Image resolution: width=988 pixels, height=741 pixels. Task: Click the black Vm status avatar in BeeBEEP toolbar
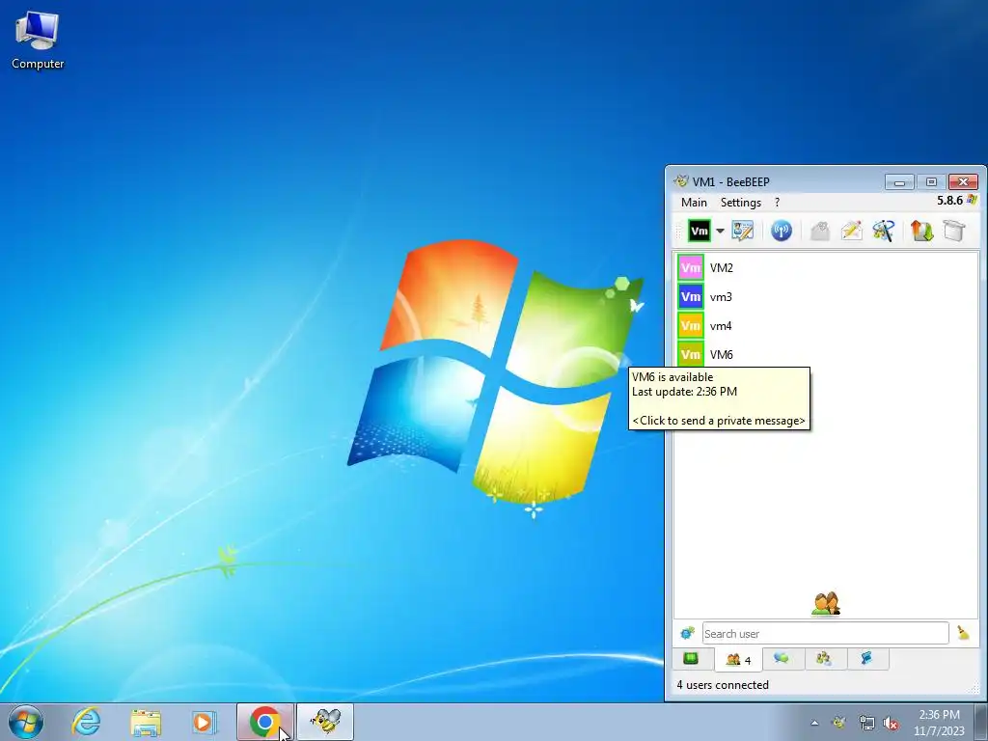point(699,231)
